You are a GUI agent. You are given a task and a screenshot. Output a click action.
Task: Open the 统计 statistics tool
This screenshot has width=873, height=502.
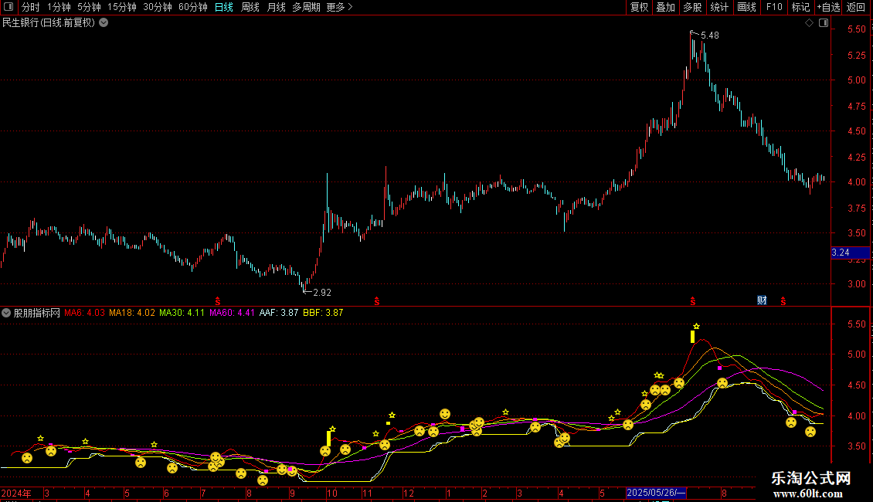[x=719, y=7]
